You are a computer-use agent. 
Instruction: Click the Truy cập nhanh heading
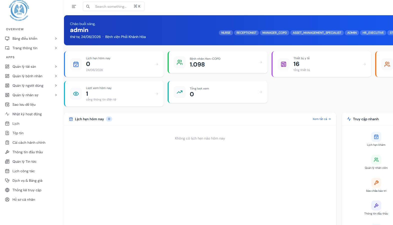coord(366,119)
